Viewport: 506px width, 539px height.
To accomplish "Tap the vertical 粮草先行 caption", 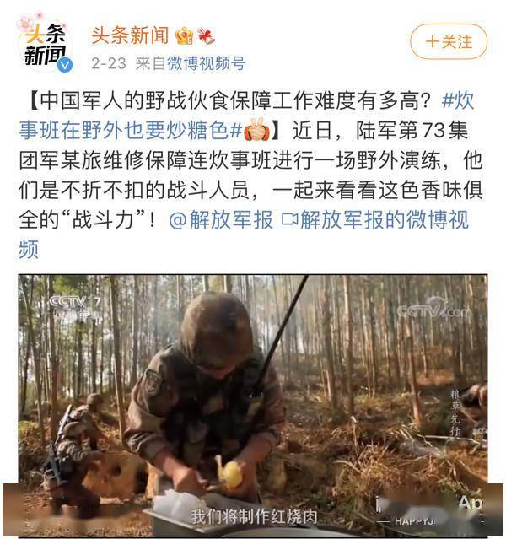I will 455,412.
